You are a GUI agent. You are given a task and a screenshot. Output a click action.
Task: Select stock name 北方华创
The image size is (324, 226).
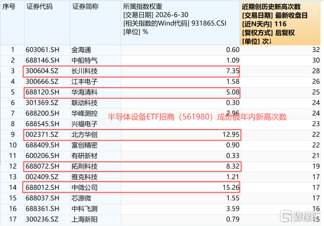pyautogui.click(x=85, y=135)
